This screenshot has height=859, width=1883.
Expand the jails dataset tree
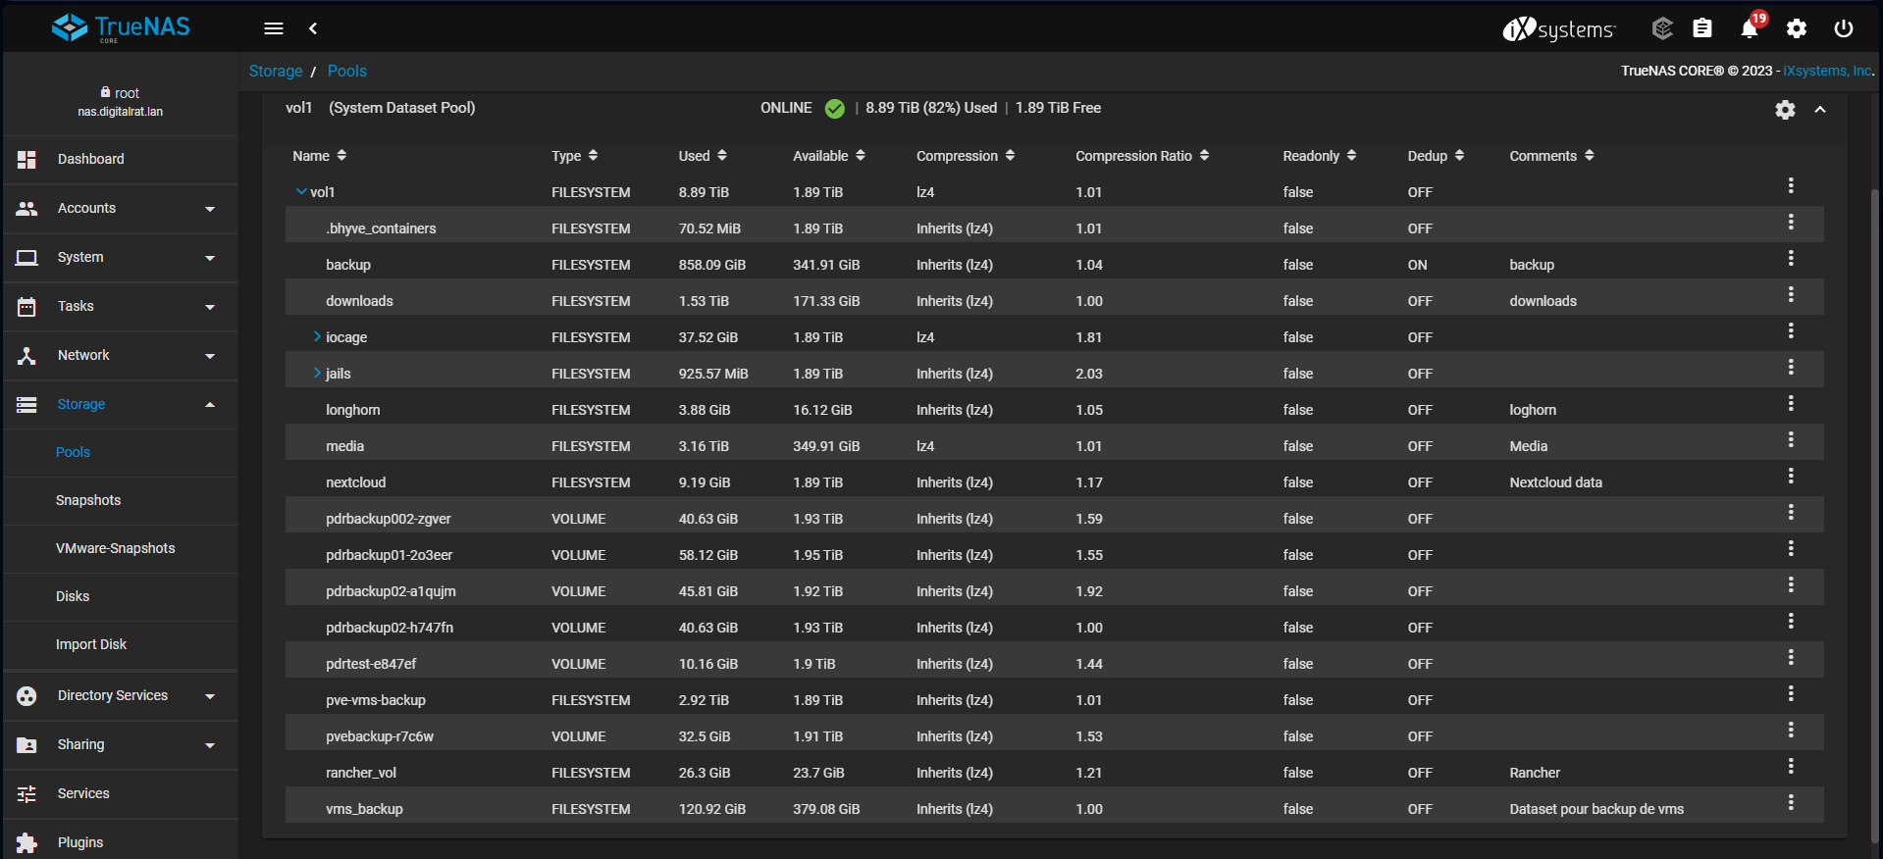click(317, 373)
